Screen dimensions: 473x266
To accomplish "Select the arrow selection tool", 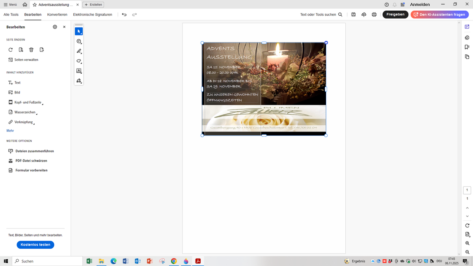I will pyautogui.click(x=79, y=32).
